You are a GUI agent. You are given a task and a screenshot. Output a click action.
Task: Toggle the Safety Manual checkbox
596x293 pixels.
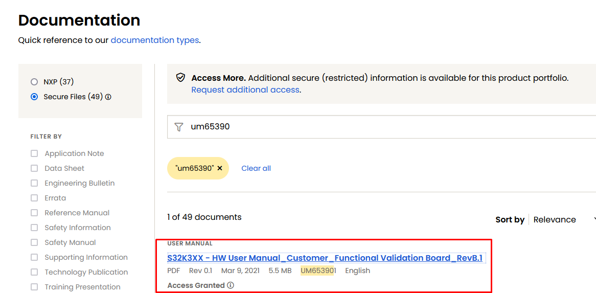click(34, 242)
